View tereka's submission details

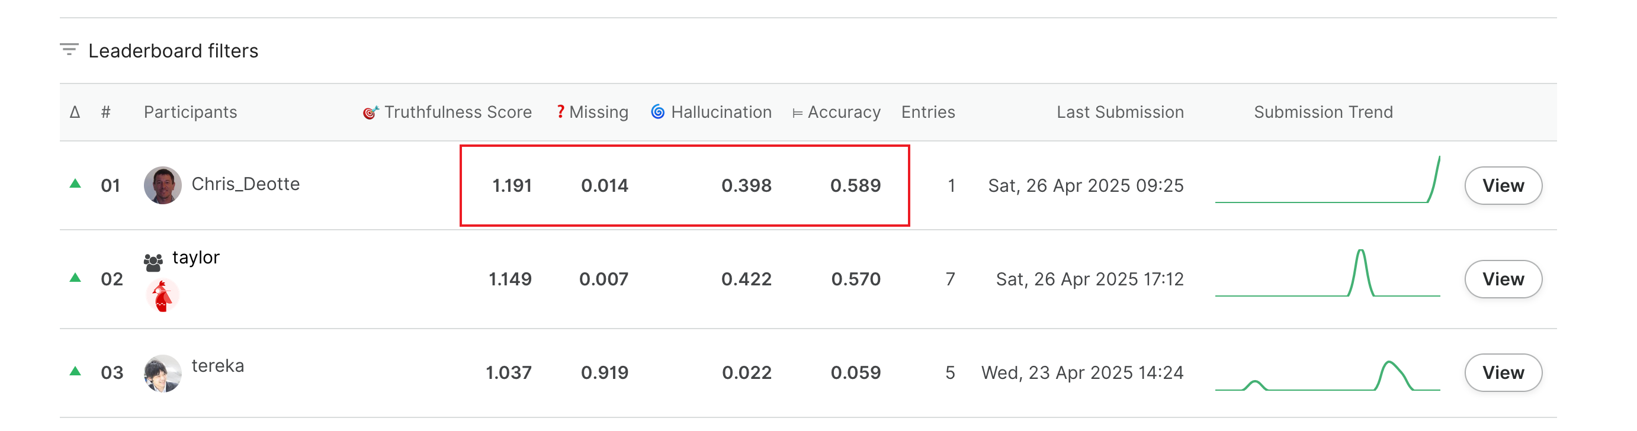(1503, 372)
